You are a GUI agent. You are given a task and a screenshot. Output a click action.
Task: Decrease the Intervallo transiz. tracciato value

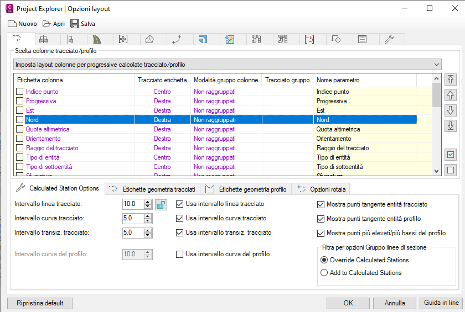(148, 235)
